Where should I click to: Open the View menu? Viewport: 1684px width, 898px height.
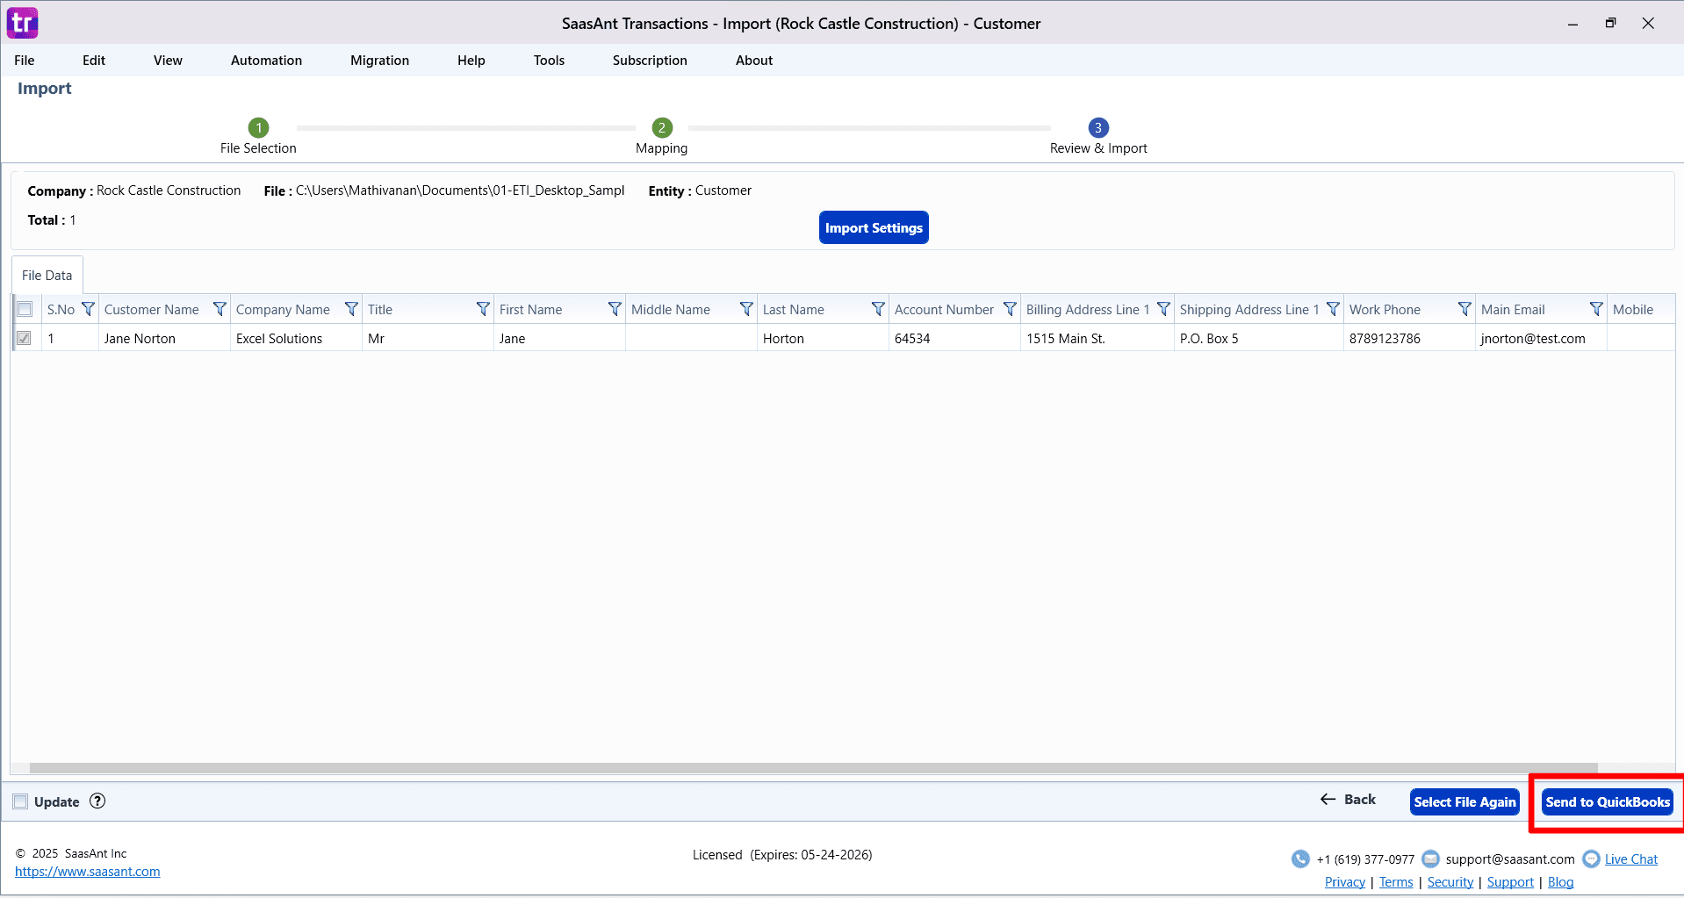(x=168, y=60)
